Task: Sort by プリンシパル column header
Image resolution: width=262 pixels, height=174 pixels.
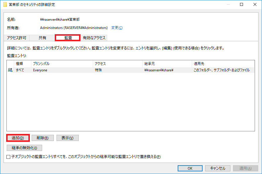Action: 62,64
